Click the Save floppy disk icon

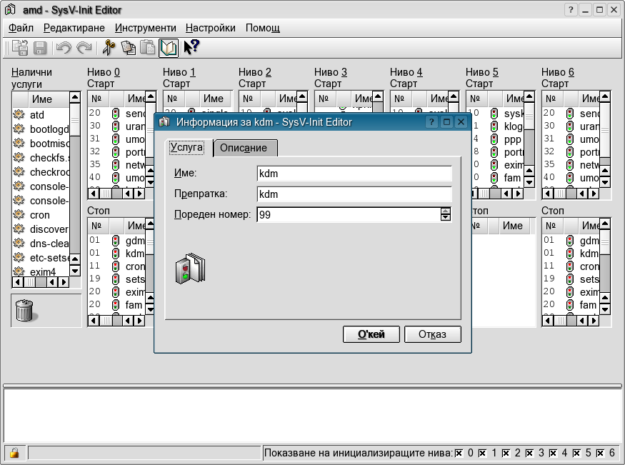pos(40,48)
